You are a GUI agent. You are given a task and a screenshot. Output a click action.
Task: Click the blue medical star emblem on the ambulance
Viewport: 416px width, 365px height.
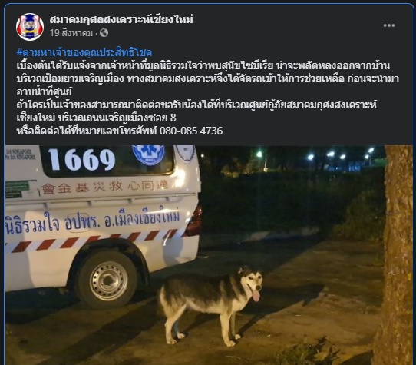point(149,155)
